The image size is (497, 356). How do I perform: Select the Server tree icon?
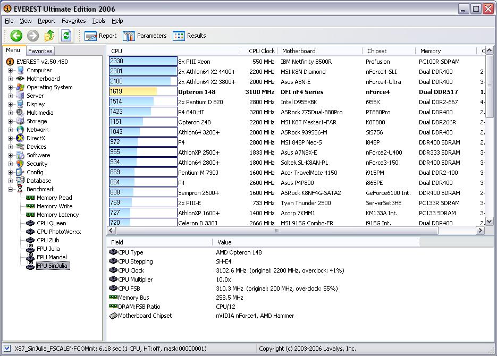[20, 96]
